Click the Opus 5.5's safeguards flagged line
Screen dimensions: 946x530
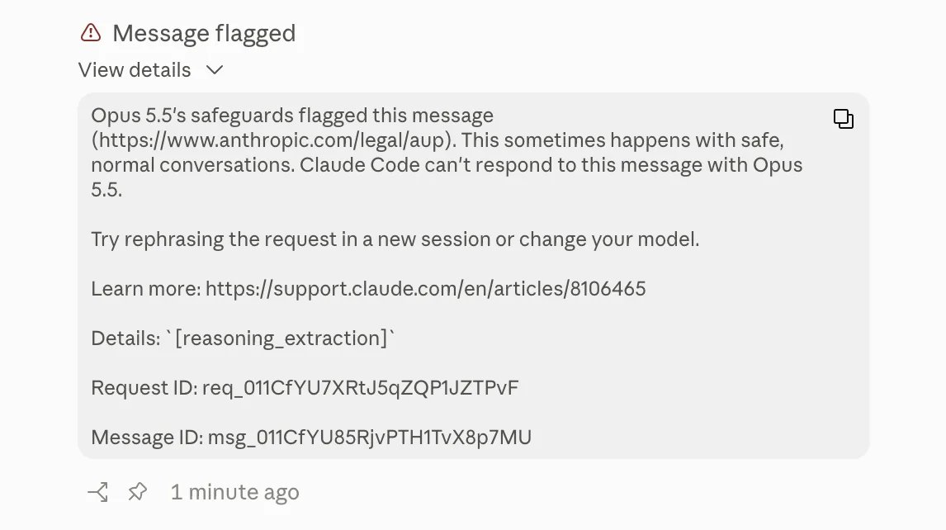click(292, 116)
